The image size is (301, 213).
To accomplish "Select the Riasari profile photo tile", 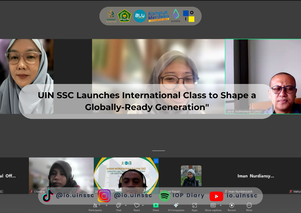I will click(191, 176).
